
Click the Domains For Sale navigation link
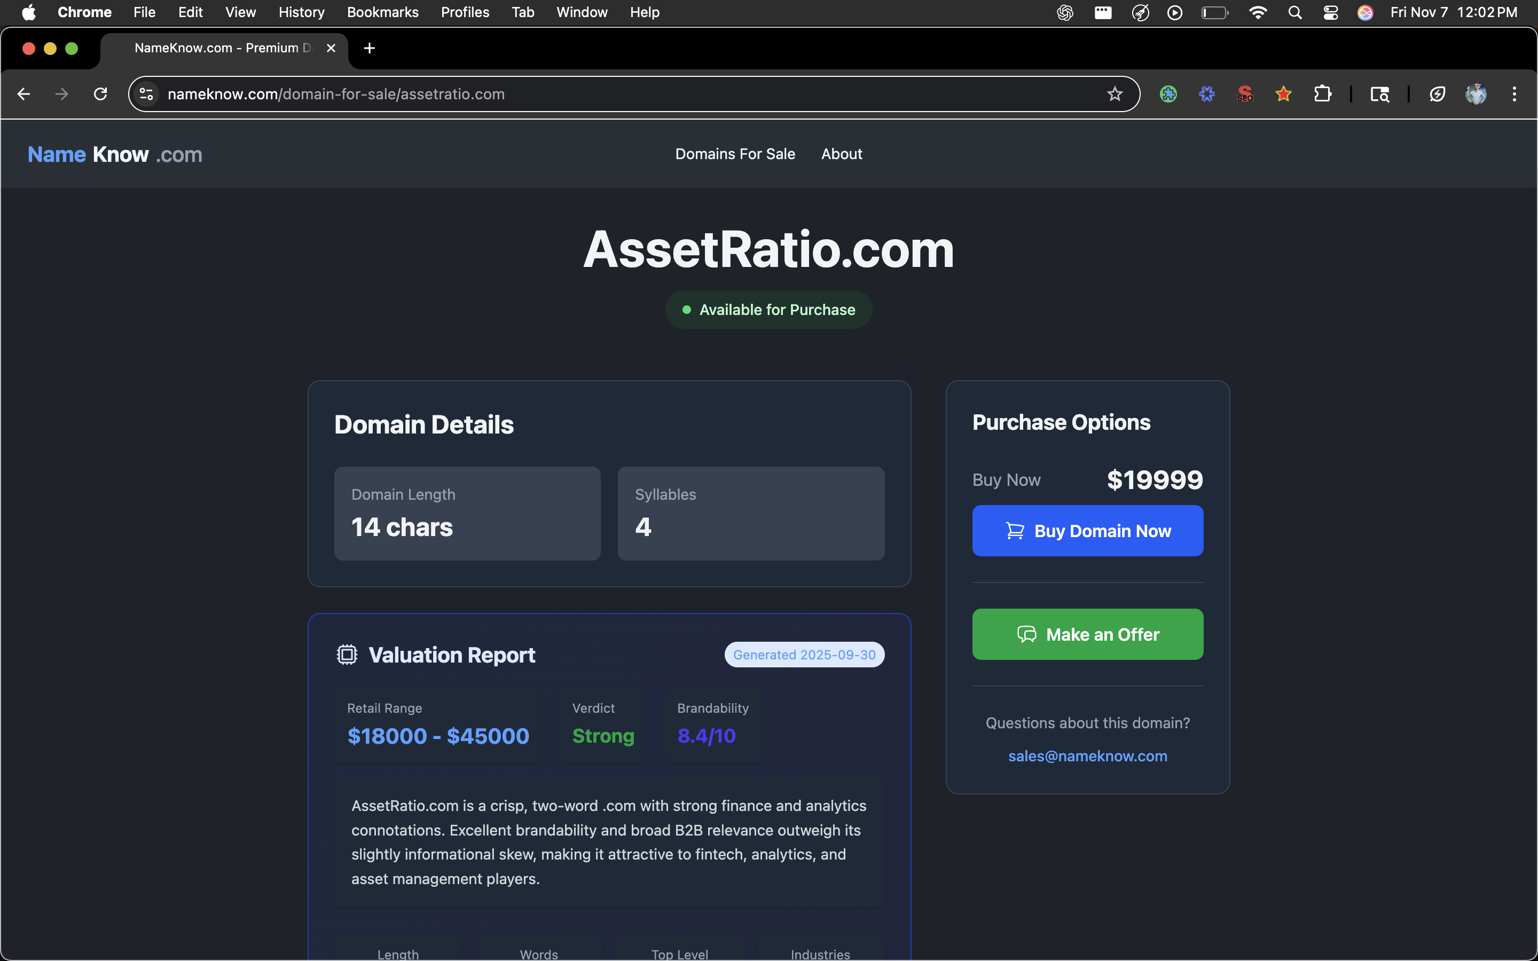(x=735, y=153)
